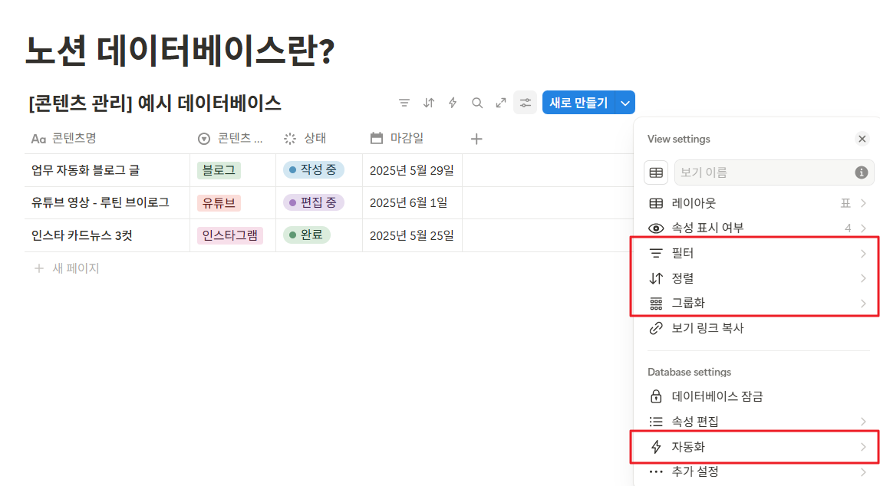This screenshot has height=486, width=880.
Task: Add a new property with the plus icon
Action: pyautogui.click(x=476, y=138)
